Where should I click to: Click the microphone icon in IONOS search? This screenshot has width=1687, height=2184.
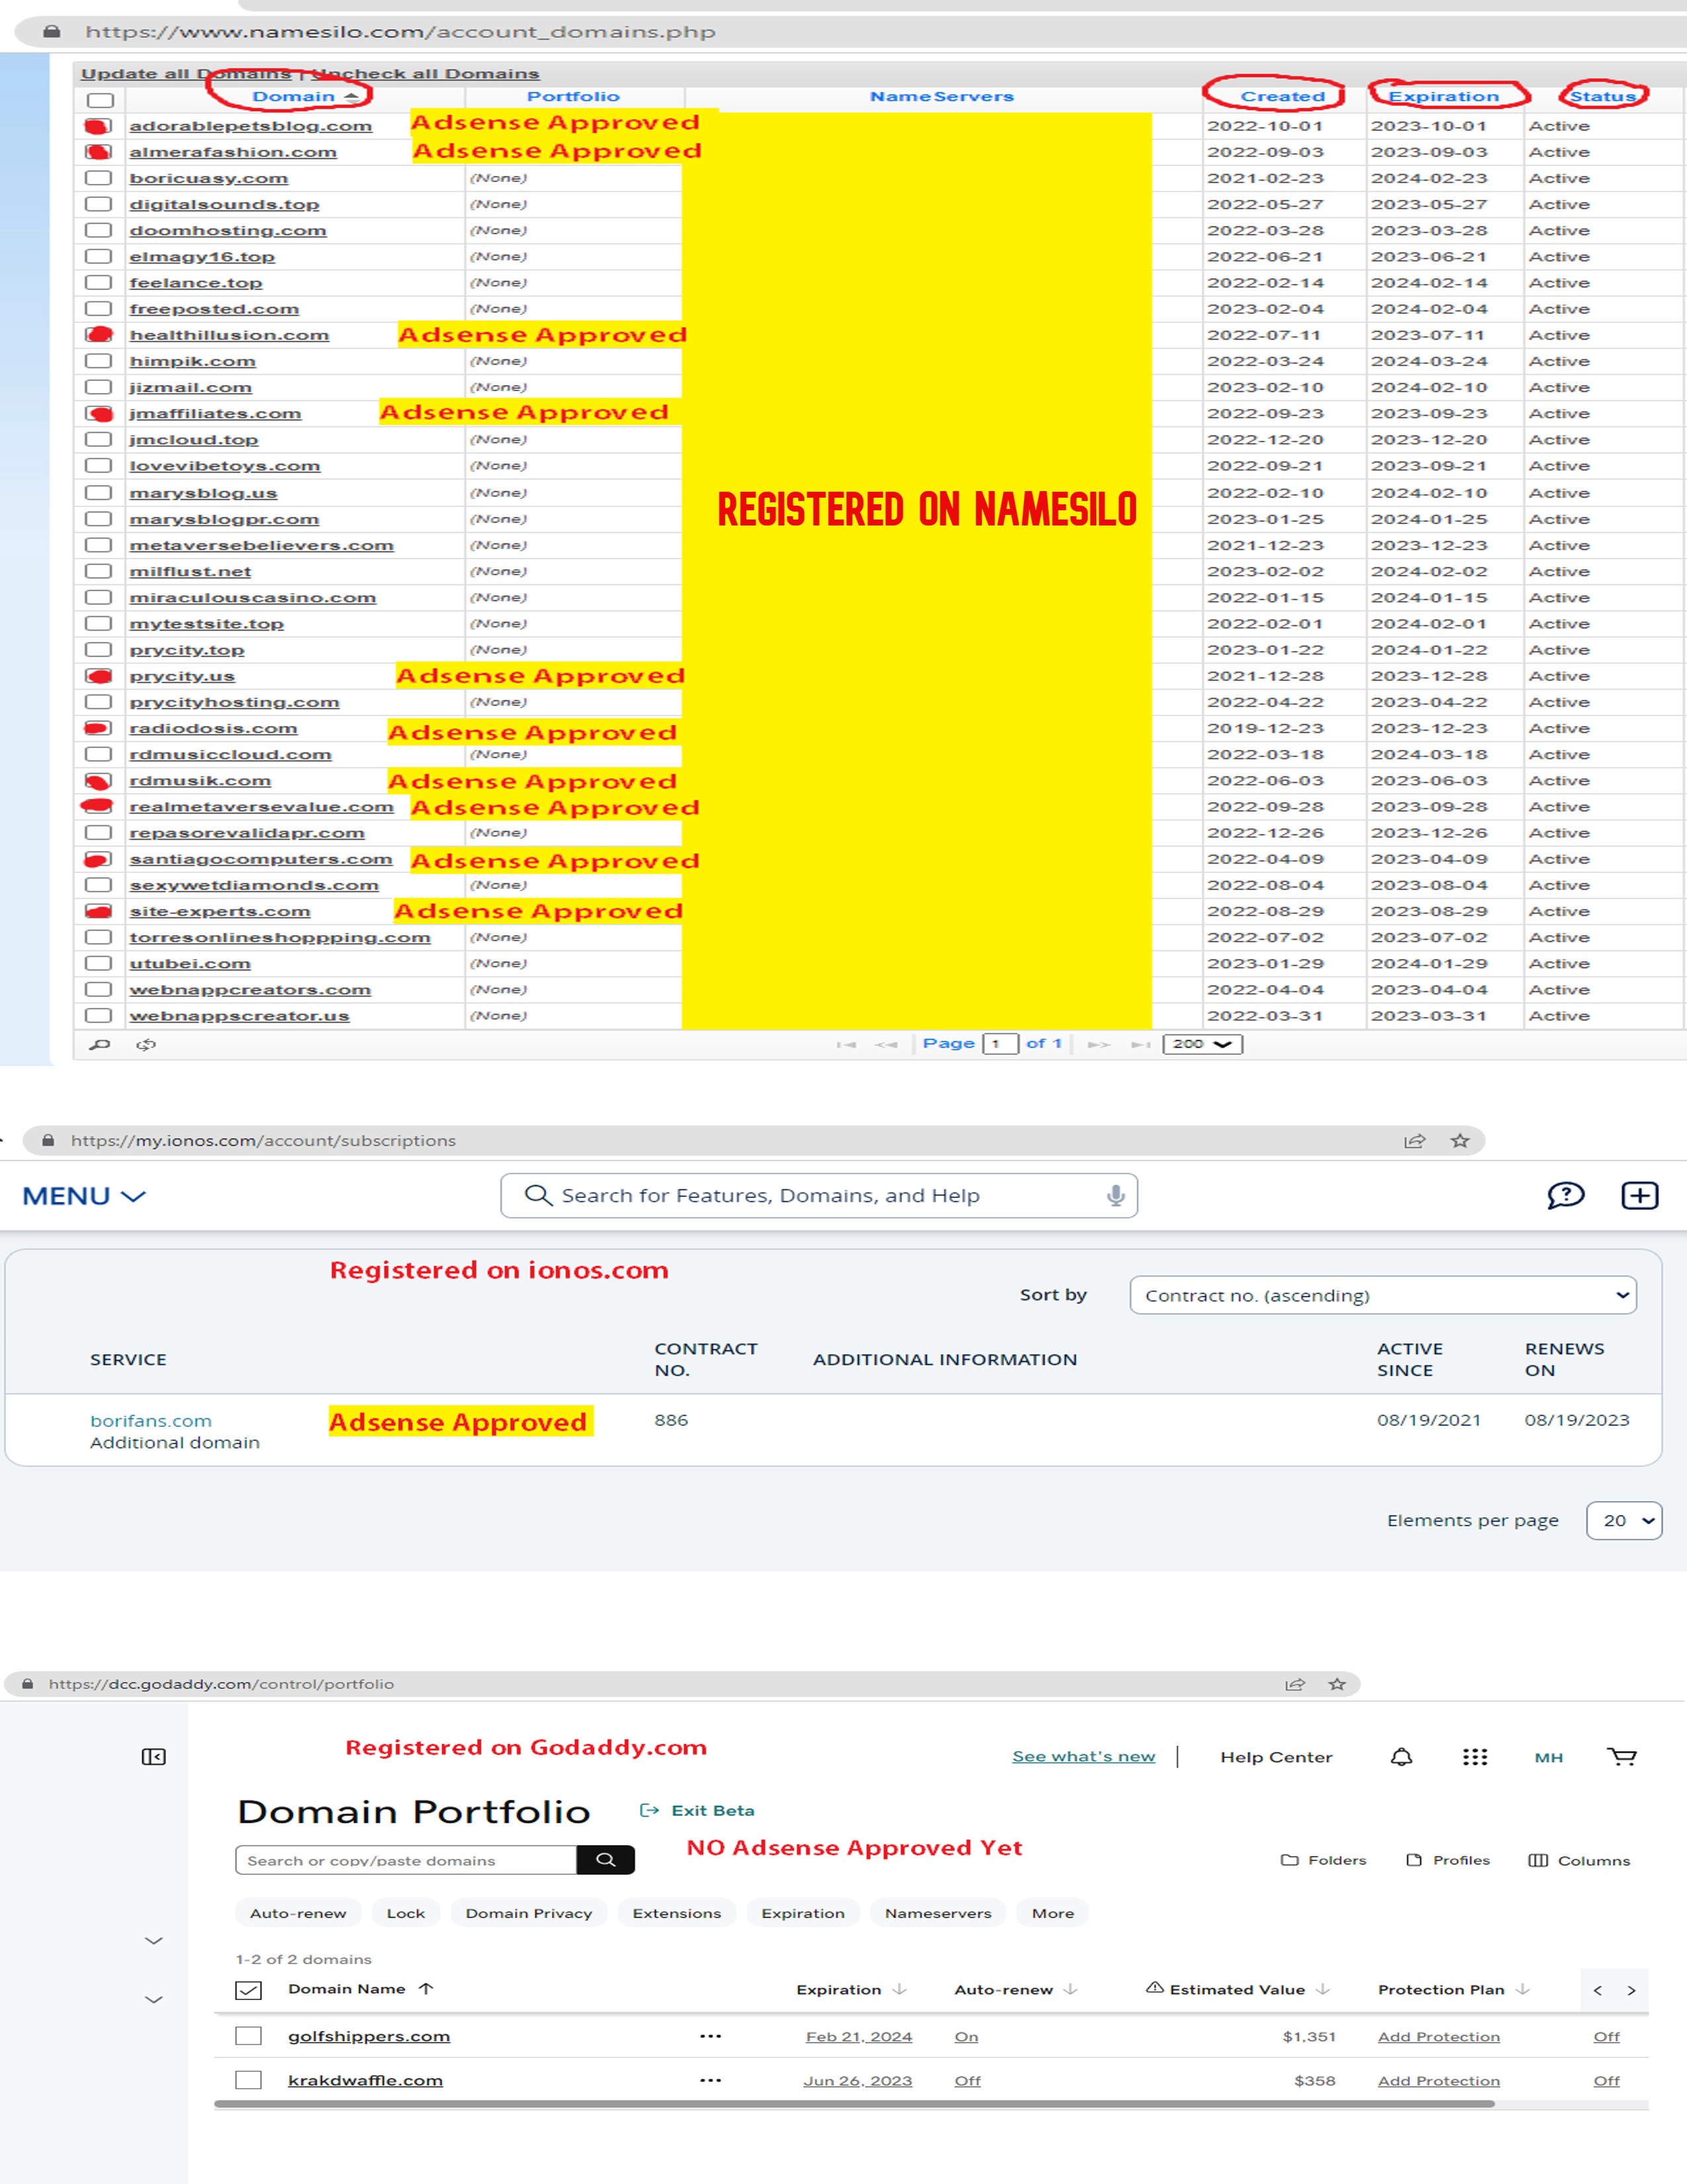1115,1195
